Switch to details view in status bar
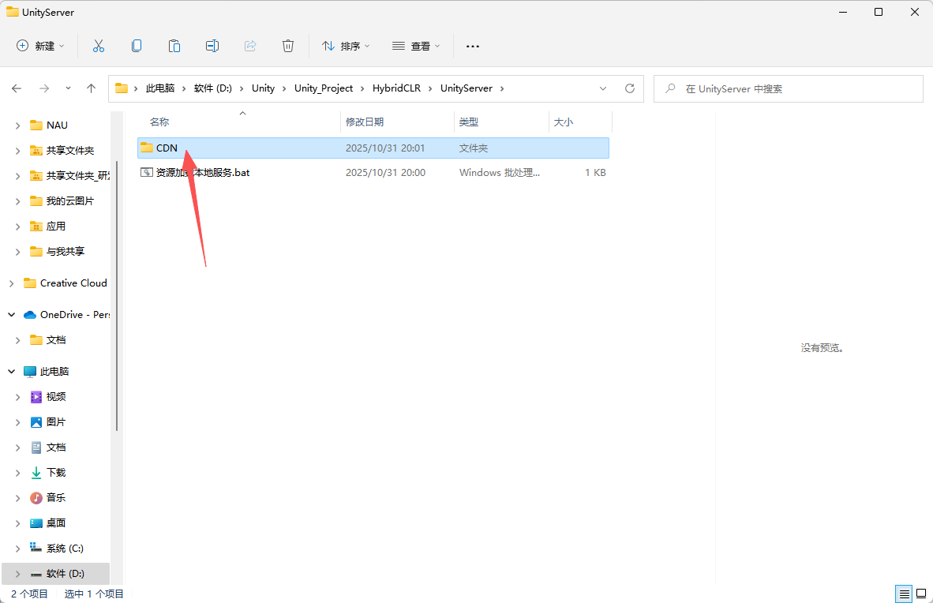The image size is (933, 603). [905, 594]
